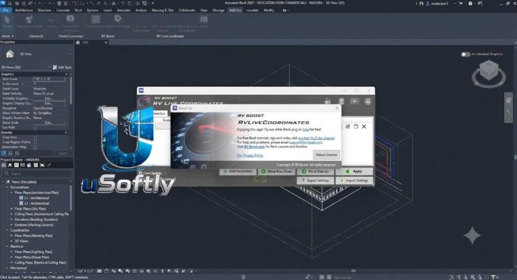Expand the 3D Views tree node
This screenshot has height=280, width=517.
tap(11, 241)
